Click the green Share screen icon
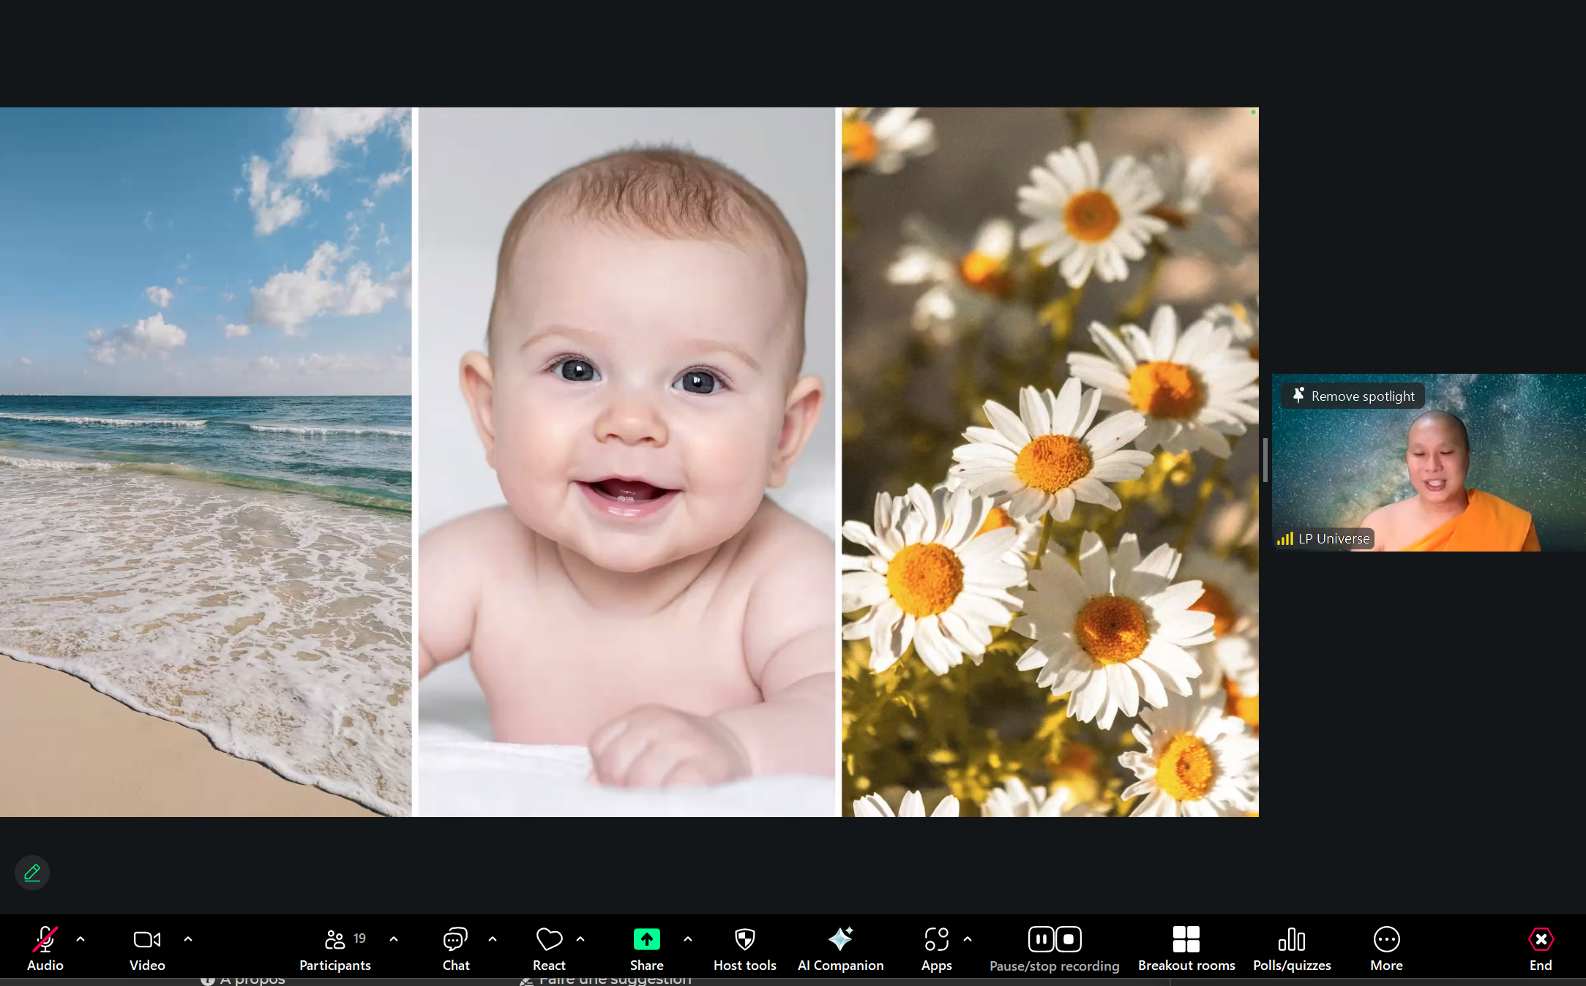The width and height of the screenshot is (1586, 986). (x=646, y=939)
